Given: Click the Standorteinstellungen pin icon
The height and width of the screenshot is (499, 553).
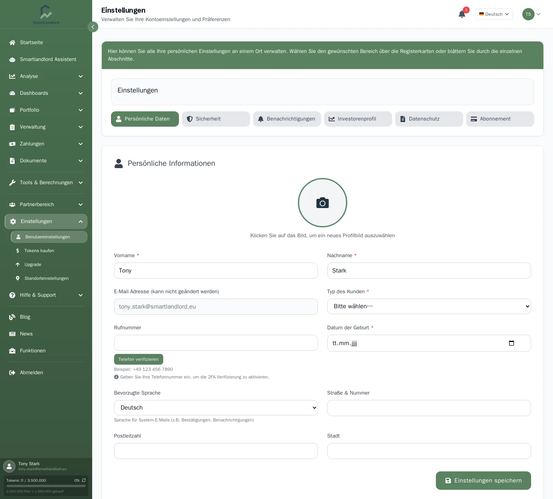Looking at the screenshot, I should (18, 278).
